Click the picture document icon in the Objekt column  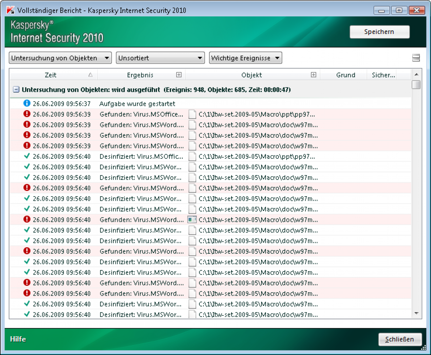tap(192, 219)
